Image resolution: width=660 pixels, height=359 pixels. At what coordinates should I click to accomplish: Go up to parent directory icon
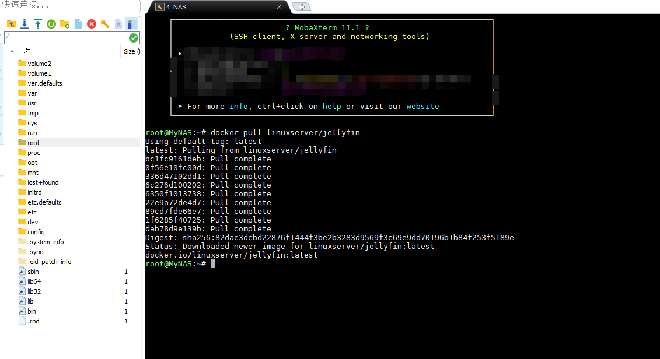click(11, 24)
